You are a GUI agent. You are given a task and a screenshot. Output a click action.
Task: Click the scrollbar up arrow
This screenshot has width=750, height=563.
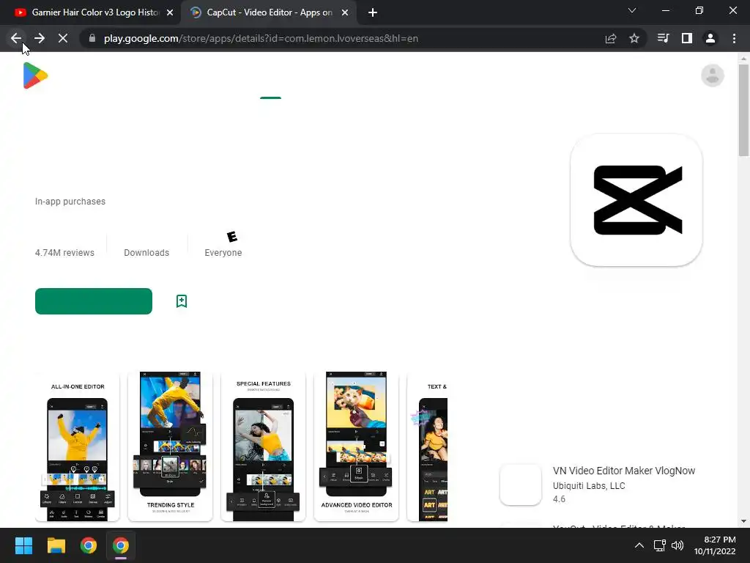click(743, 59)
